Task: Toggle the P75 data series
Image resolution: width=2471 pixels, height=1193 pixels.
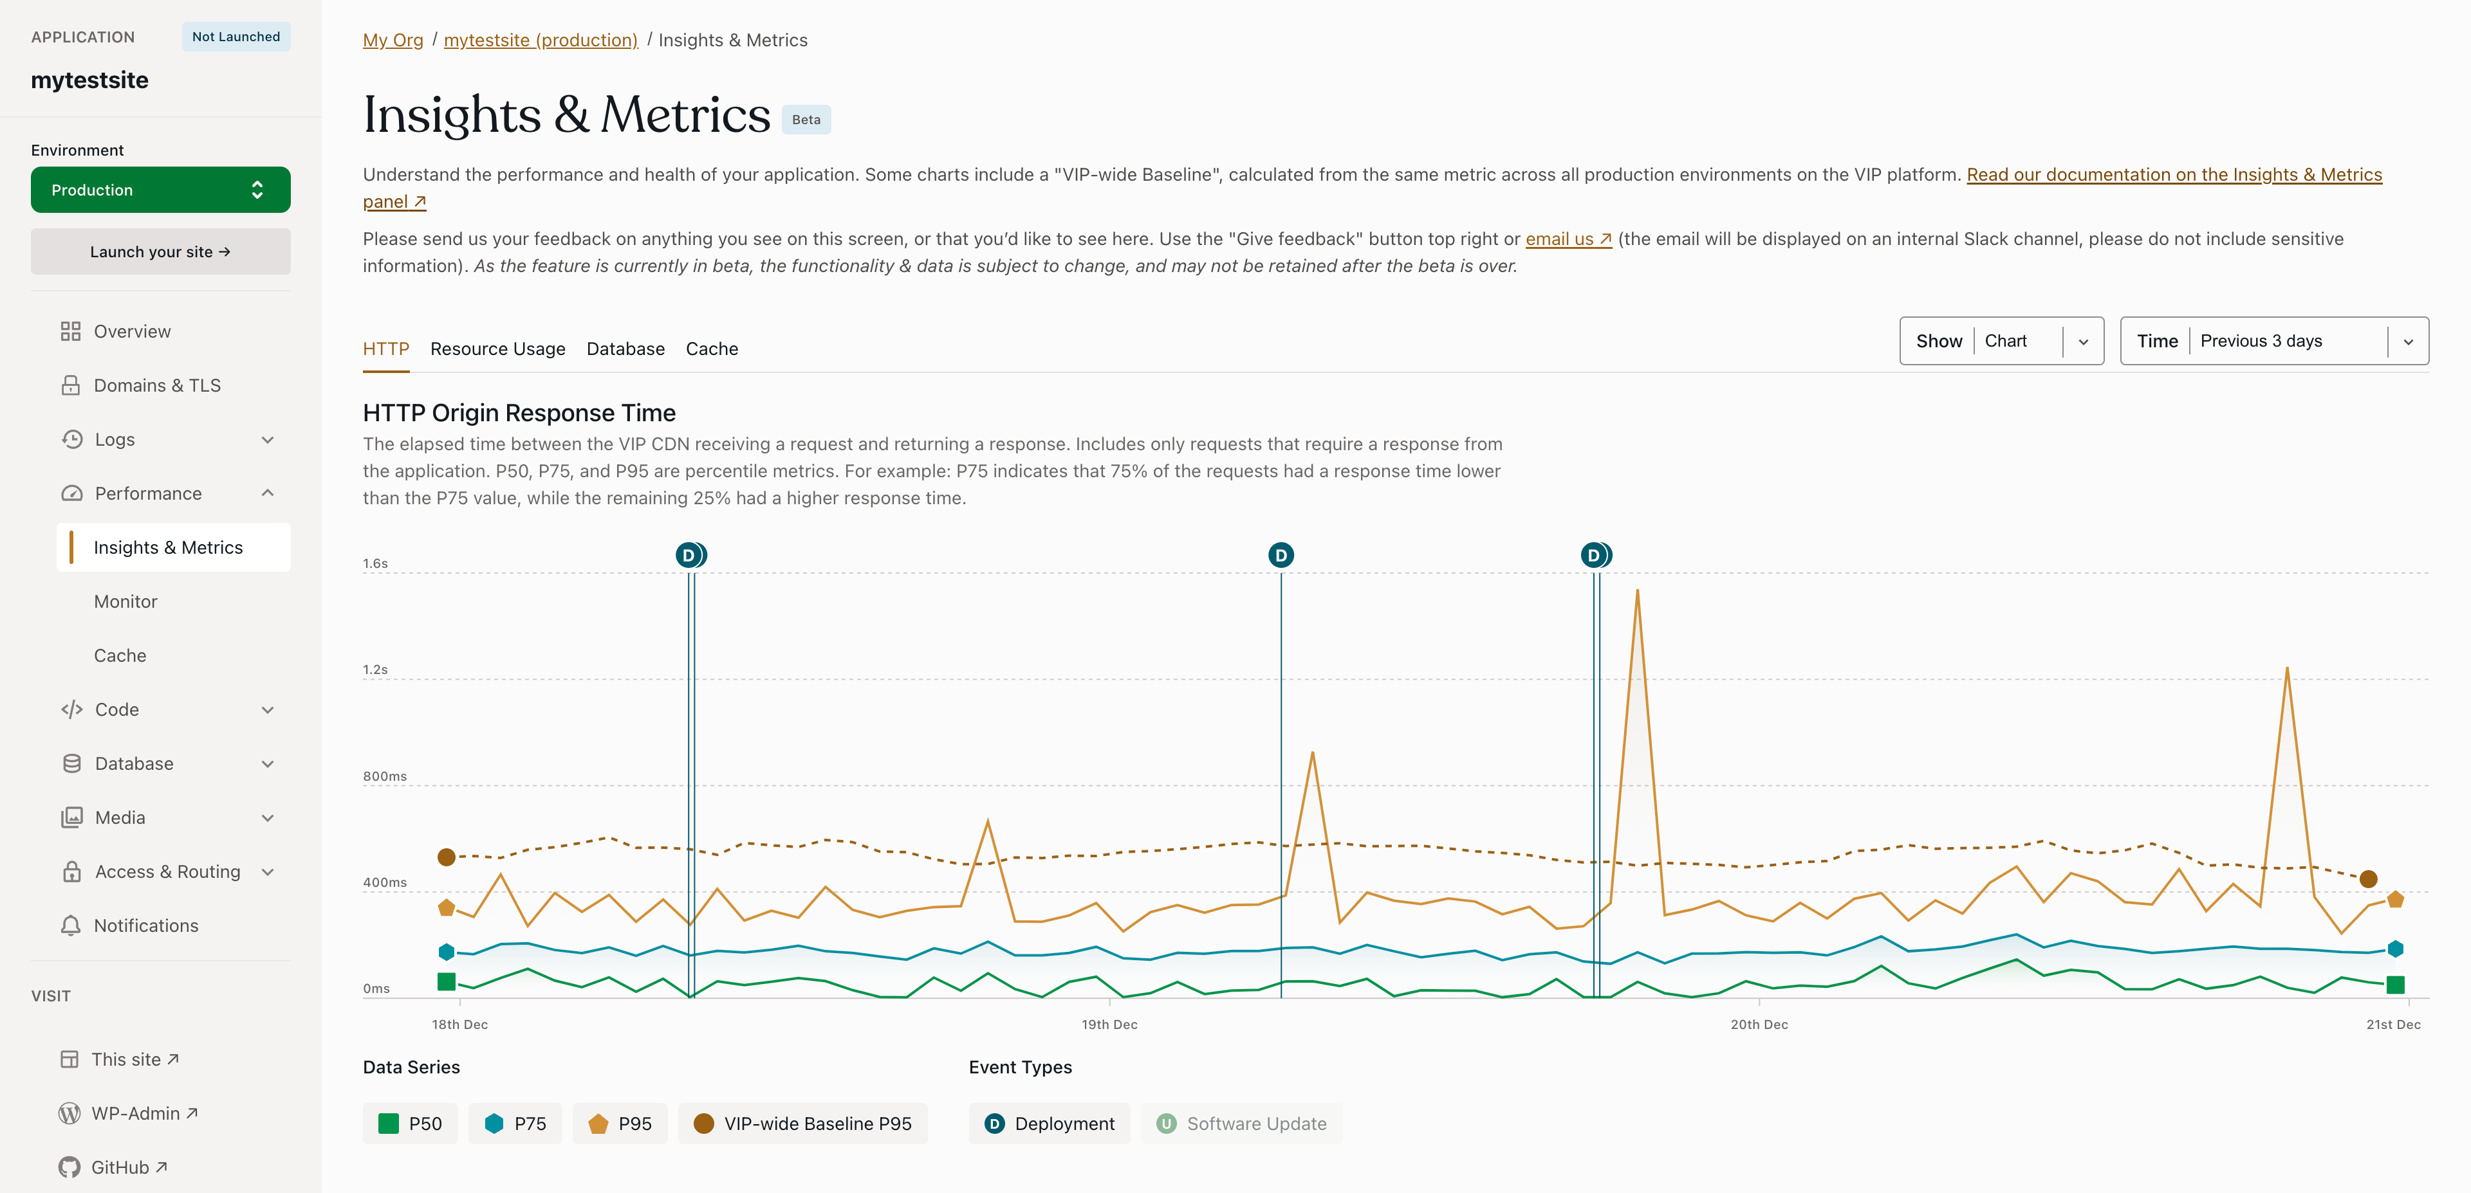Action: [x=515, y=1124]
